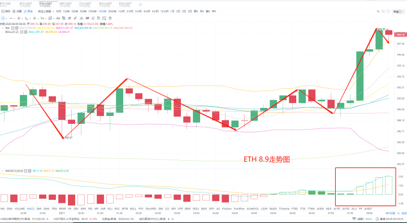Click the fullscreen expand icon
Image resolution: width=407 pixels, height=223 pixels.
pyautogui.click(x=383, y=11)
